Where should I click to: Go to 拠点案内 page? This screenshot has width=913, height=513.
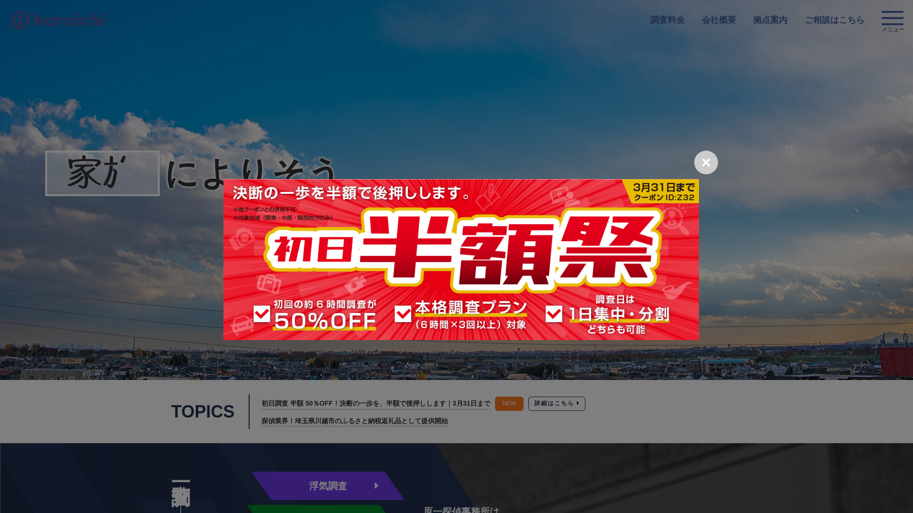(x=770, y=20)
